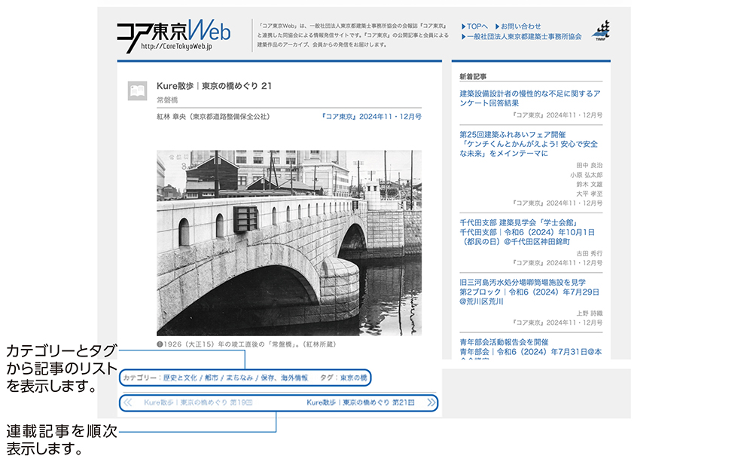753x462 pixels.
Task: Go to next article with right double-chevron
Action: (431, 402)
